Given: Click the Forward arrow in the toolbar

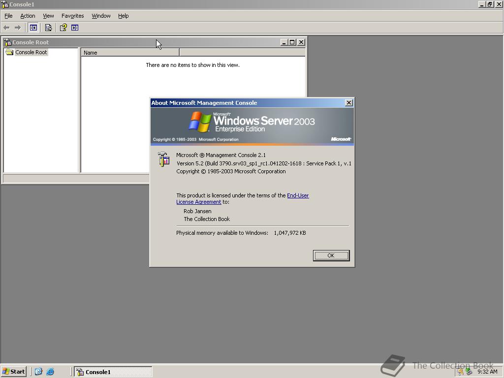Looking at the screenshot, I should point(18,28).
